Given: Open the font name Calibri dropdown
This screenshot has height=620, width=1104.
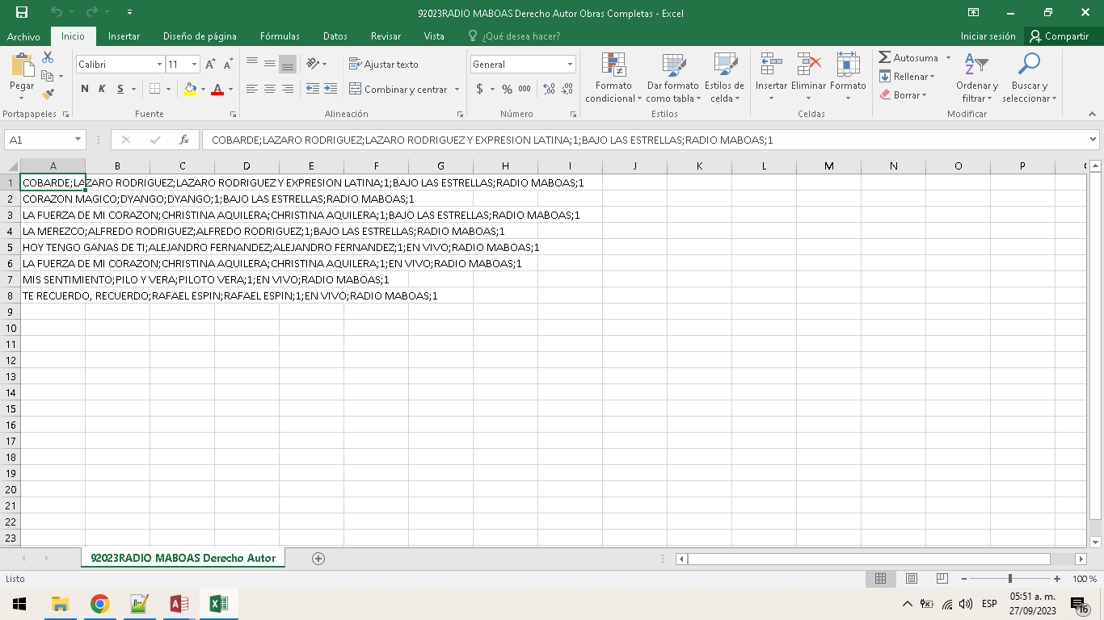Looking at the screenshot, I should [x=160, y=64].
